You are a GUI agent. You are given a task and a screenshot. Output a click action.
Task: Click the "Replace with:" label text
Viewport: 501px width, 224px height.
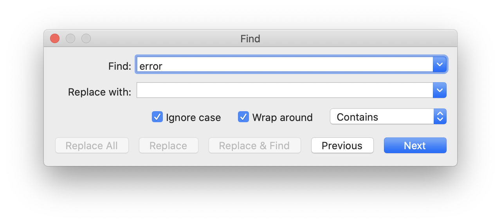tap(100, 92)
